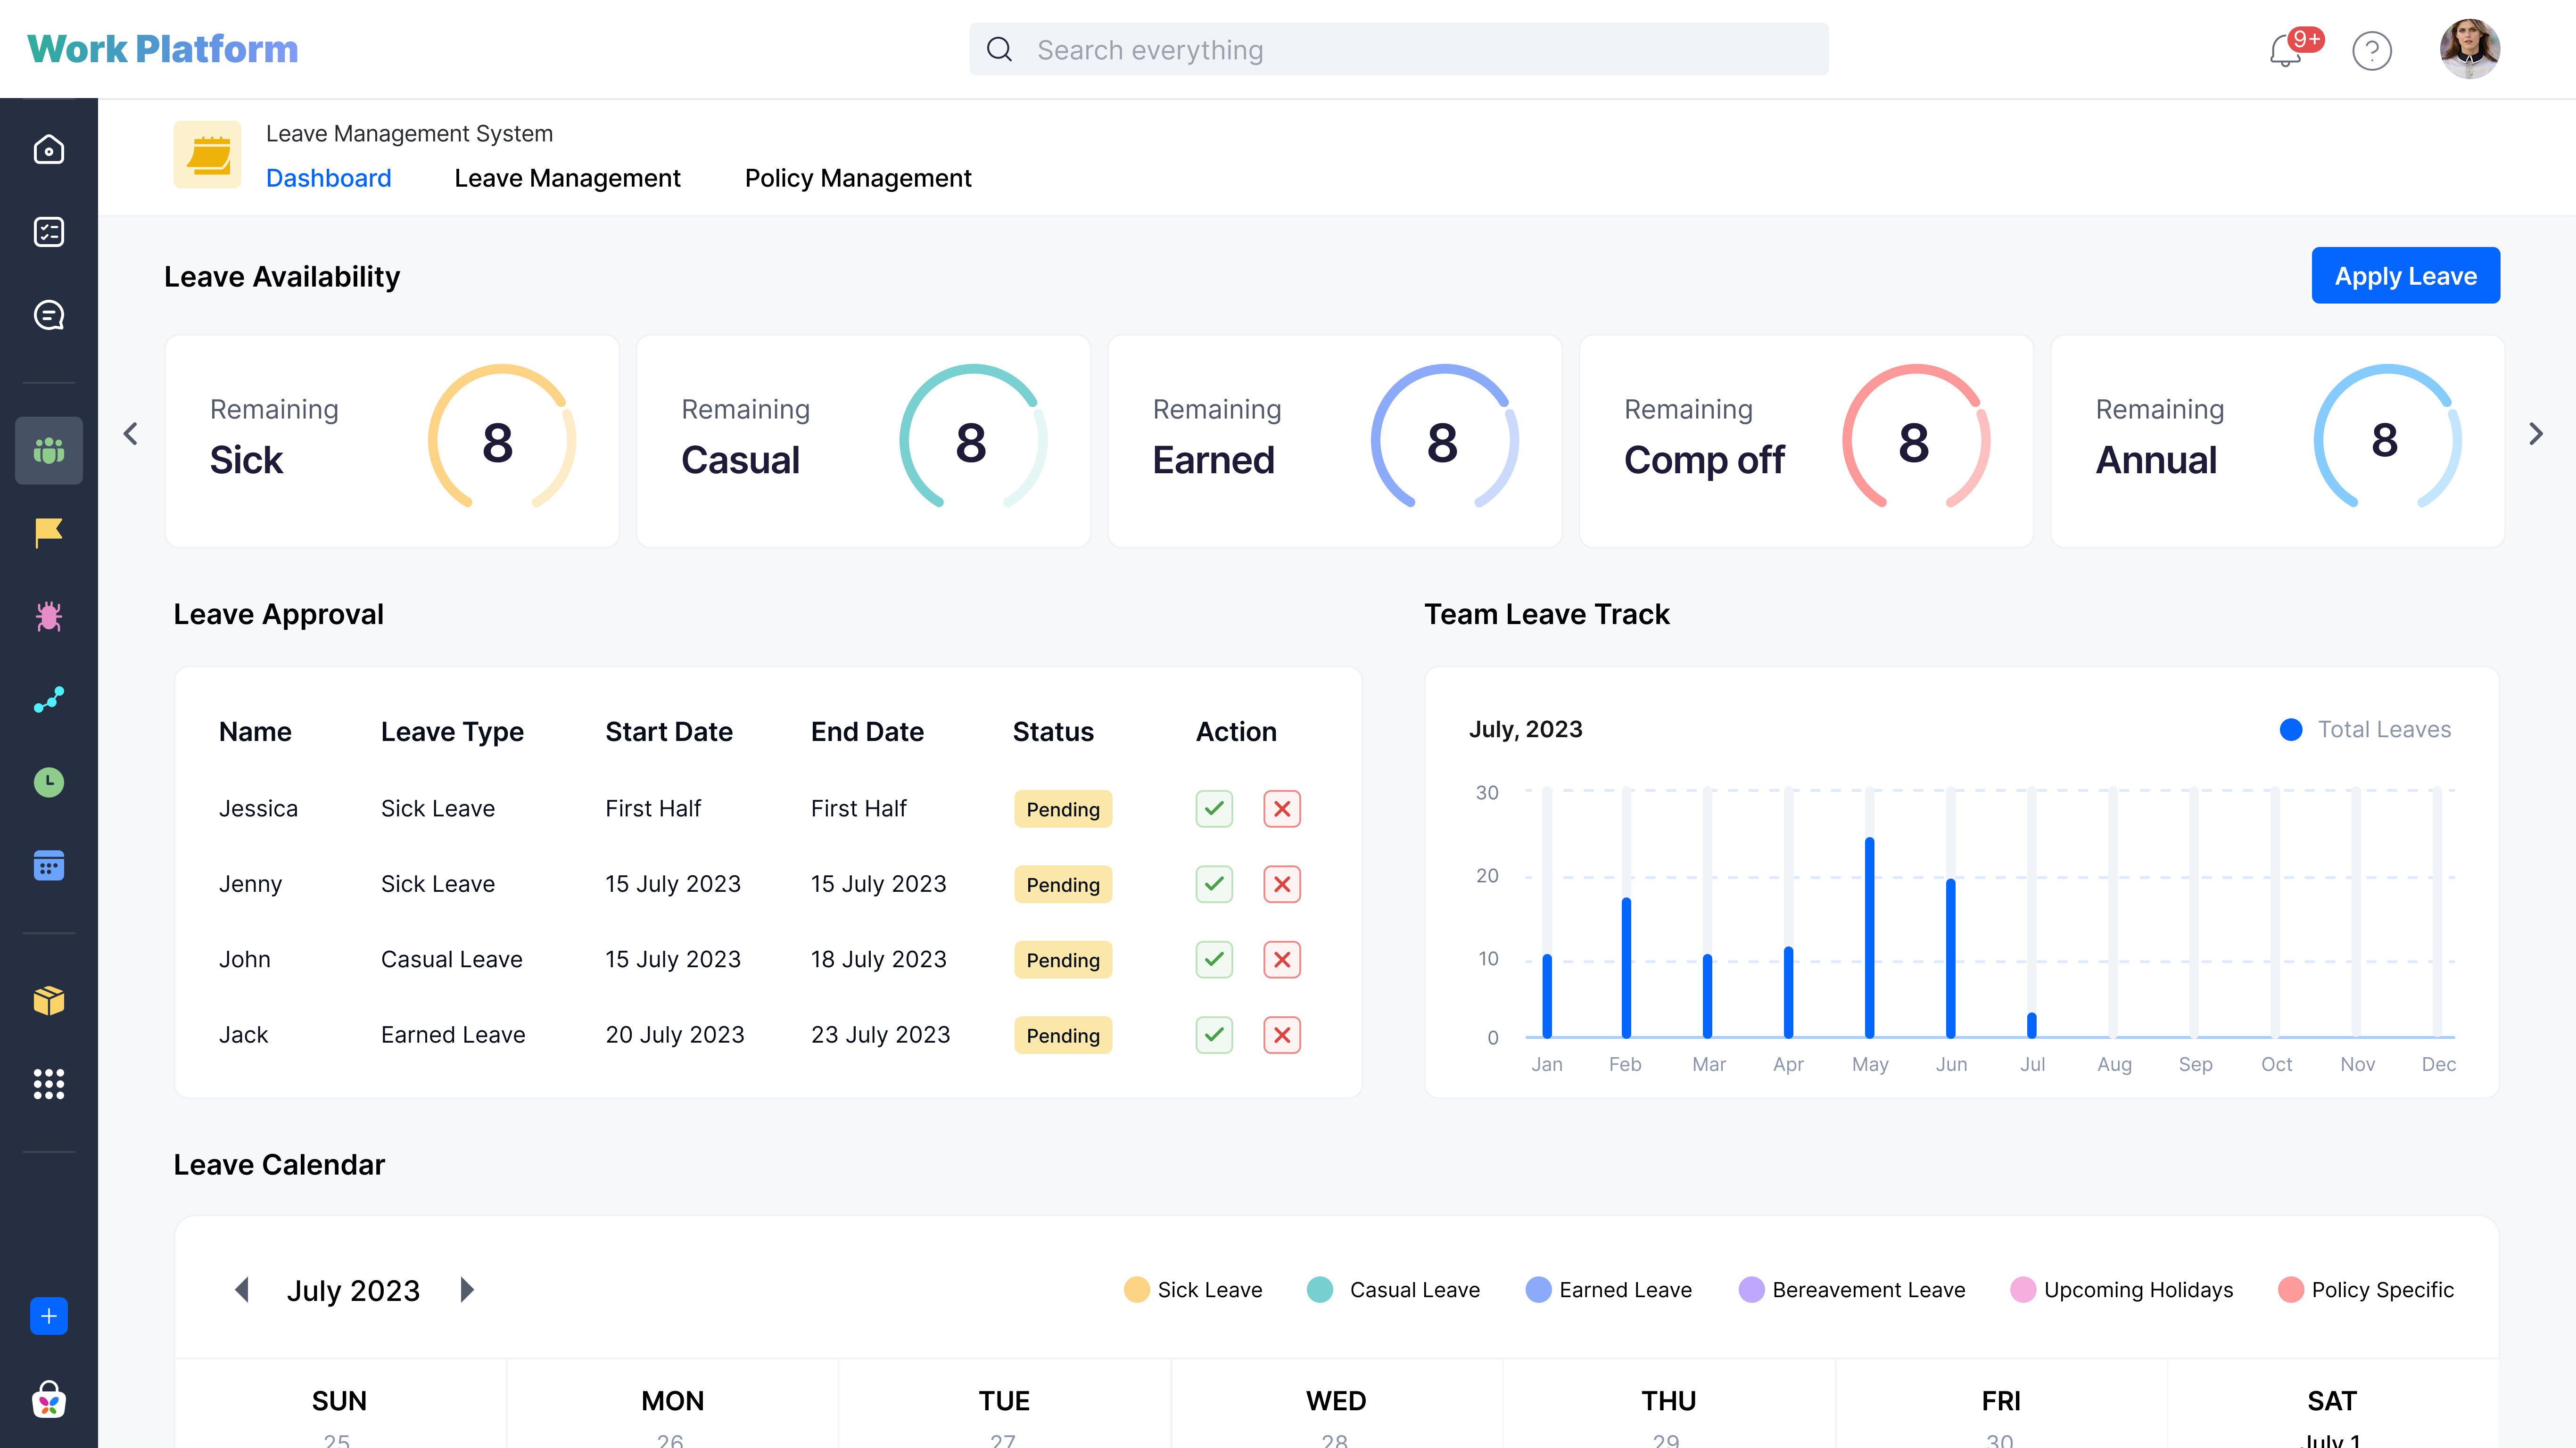
Task: Go to previous month in Leave Calendar
Action: (x=242, y=1290)
